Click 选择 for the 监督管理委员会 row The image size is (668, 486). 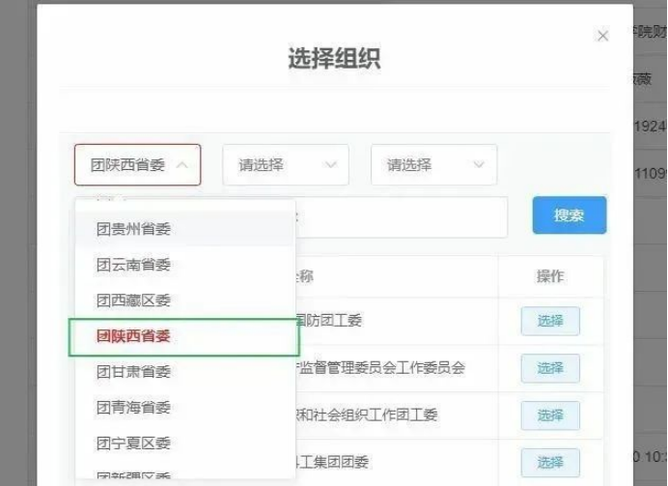[550, 368]
